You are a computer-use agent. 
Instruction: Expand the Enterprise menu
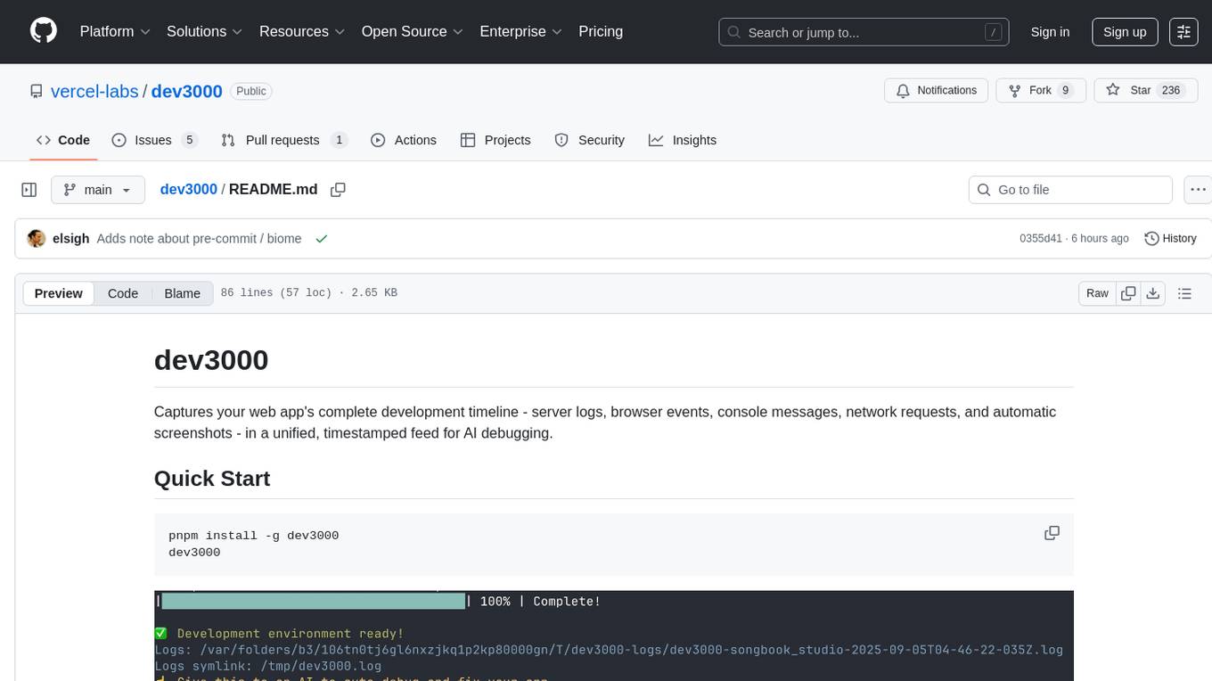coord(520,31)
